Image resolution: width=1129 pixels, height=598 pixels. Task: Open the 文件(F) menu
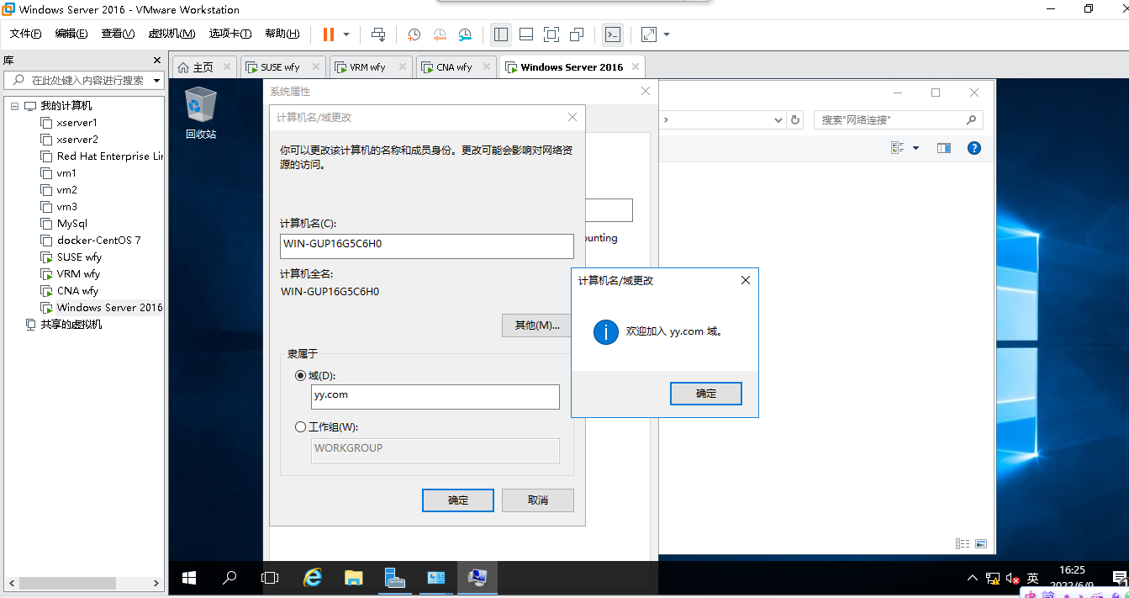click(25, 34)
